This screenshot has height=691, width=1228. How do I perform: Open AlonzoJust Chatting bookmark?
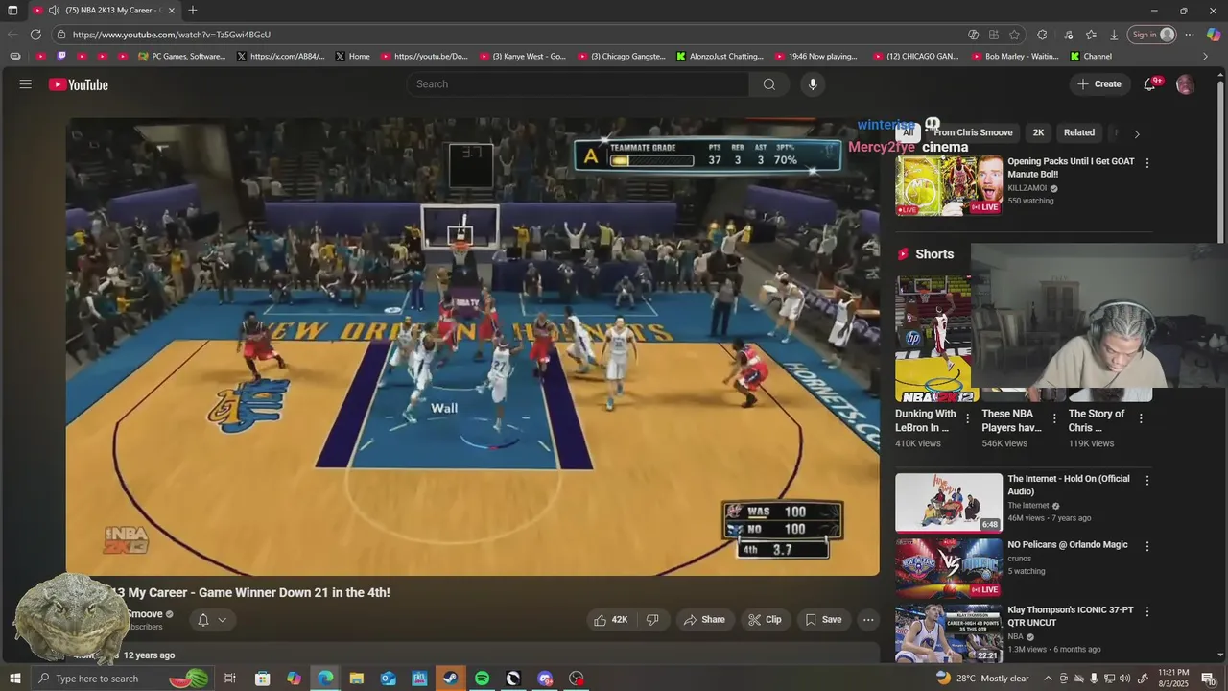[720, 57]
